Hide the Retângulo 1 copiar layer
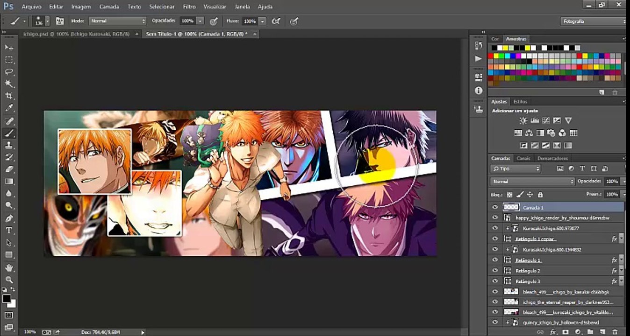Screen dimensions: 630x336 coord(495,239)
